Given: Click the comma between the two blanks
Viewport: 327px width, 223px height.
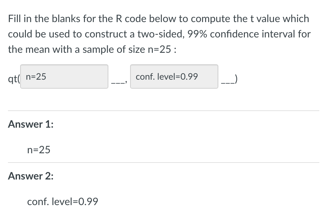Looking at the screenshot, I should click(126, 83).
